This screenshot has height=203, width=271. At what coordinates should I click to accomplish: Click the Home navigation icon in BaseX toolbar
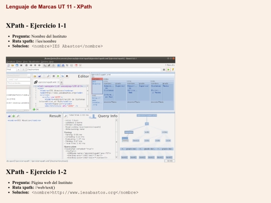pos(27,66)
